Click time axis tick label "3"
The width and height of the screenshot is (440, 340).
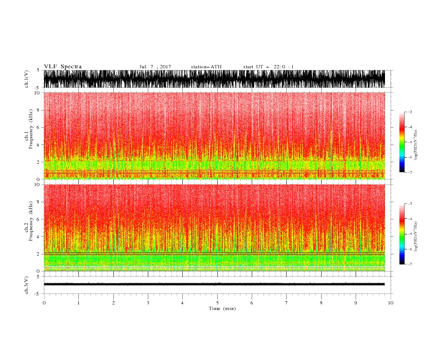pos(148,303)
